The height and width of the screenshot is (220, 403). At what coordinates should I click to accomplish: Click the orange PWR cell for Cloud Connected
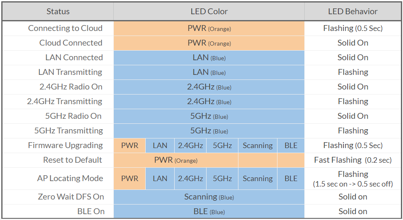click(x=209, y=43)
